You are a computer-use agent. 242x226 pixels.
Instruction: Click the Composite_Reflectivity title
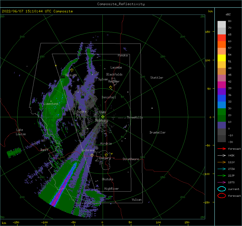click(x=121, y=4)
